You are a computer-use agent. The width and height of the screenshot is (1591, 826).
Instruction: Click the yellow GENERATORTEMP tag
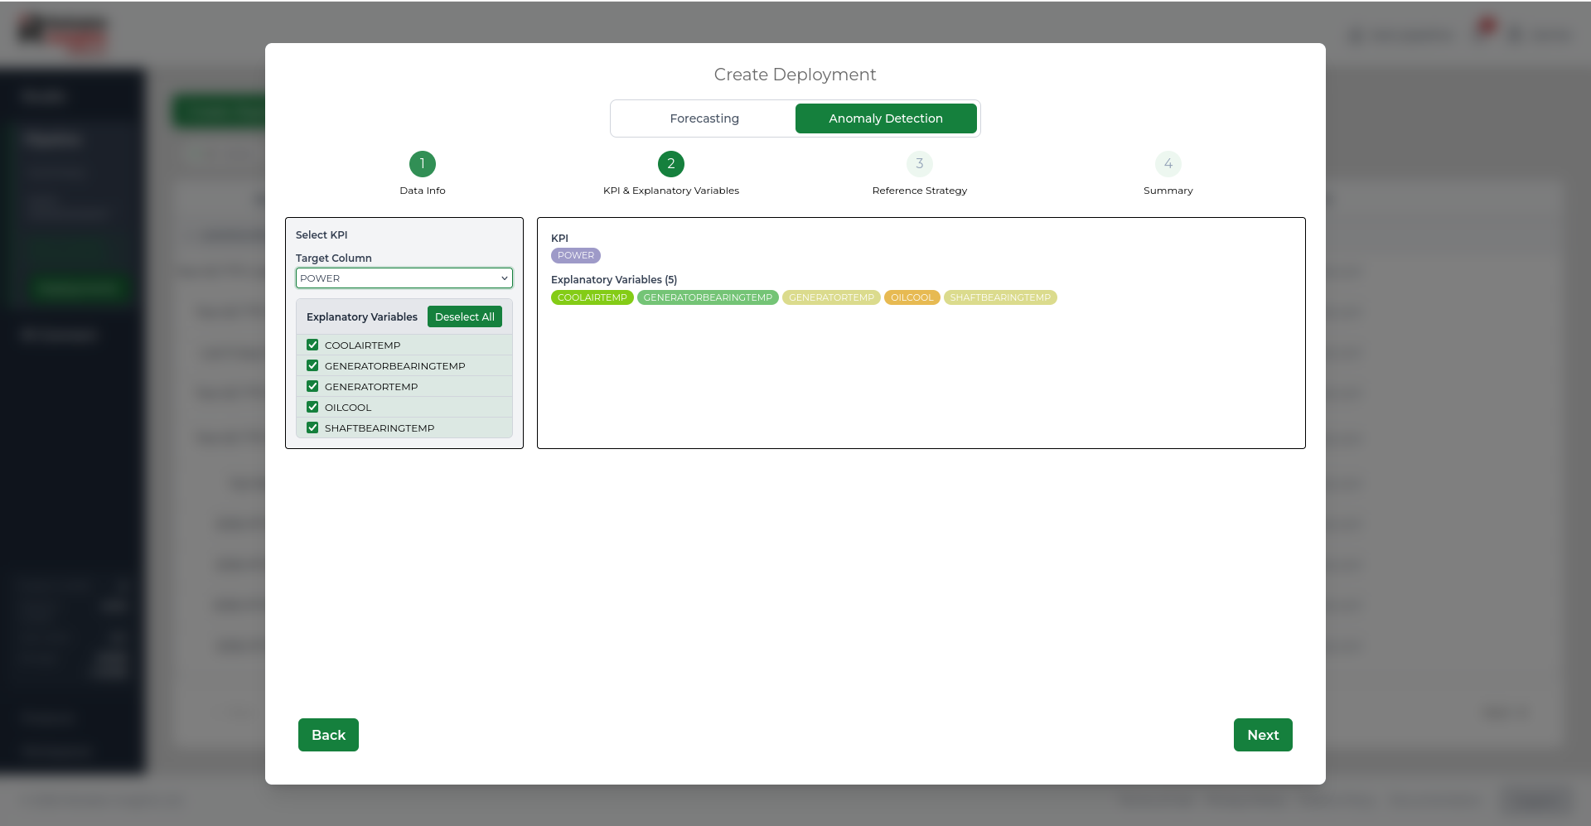pos(831,297)
